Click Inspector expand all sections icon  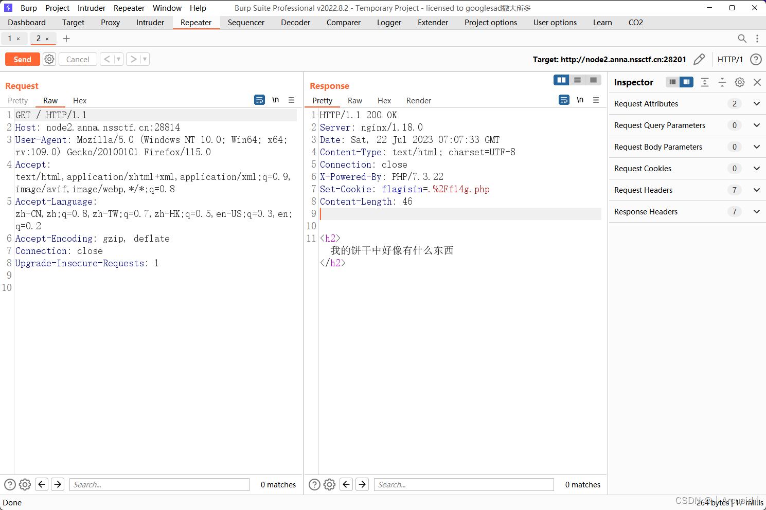(x=705, y=82)
